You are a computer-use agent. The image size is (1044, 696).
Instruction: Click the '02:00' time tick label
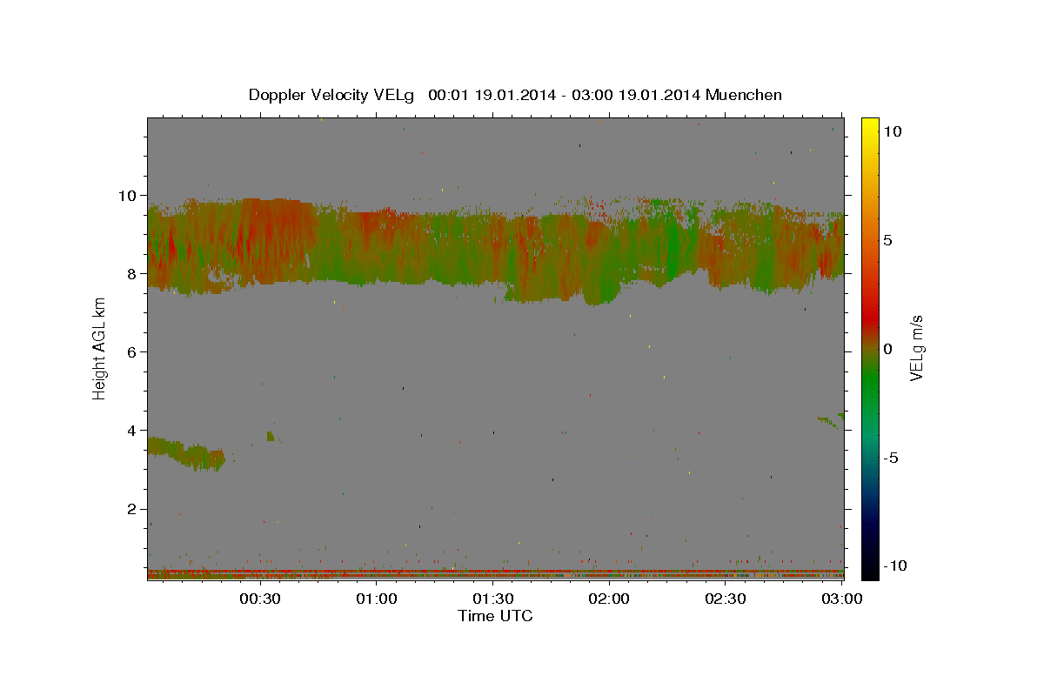(x=610, y=599)
